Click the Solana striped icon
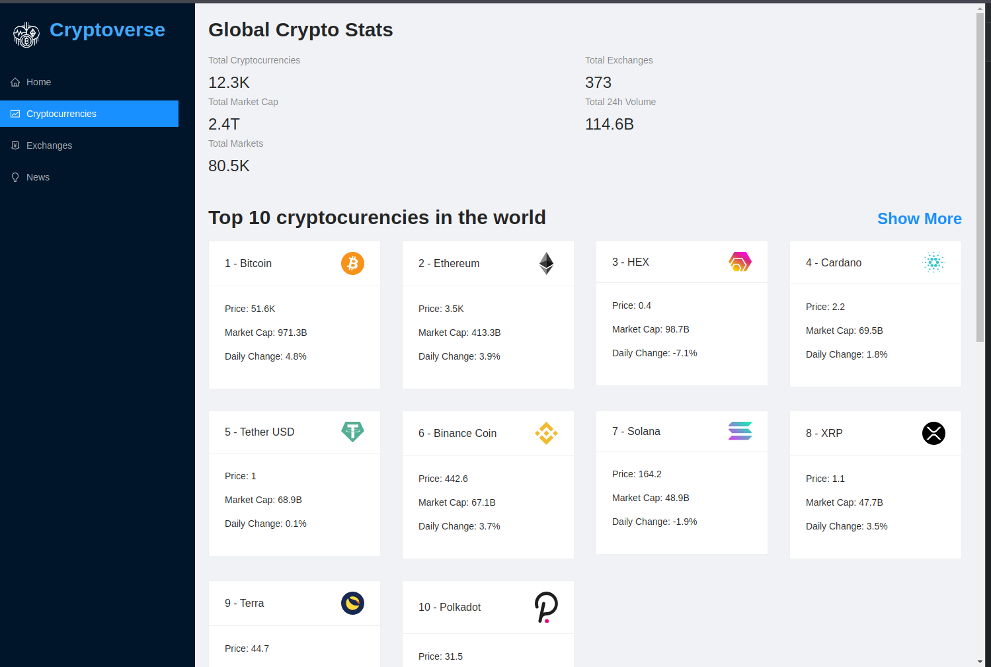 (x=740, y=431)
